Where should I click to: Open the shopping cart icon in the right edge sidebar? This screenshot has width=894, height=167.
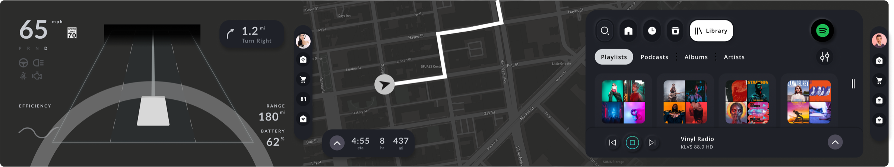pyautogui.click(x=879, y=80)
